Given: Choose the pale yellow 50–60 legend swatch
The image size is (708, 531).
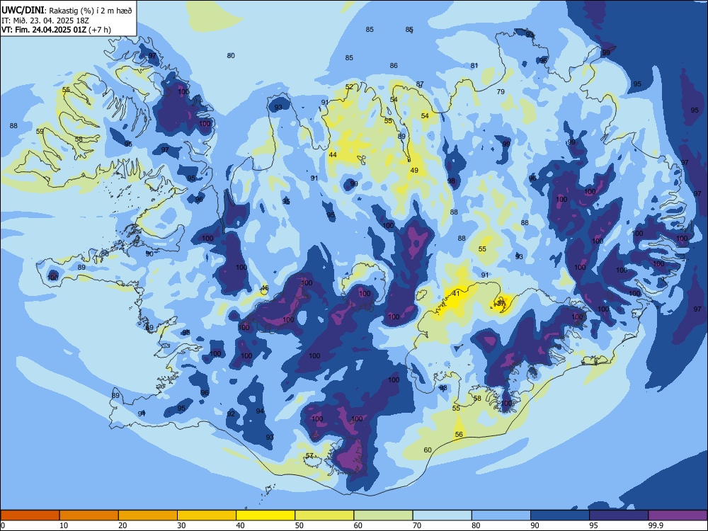Looking at the screenshot, I should coord(325,515).
